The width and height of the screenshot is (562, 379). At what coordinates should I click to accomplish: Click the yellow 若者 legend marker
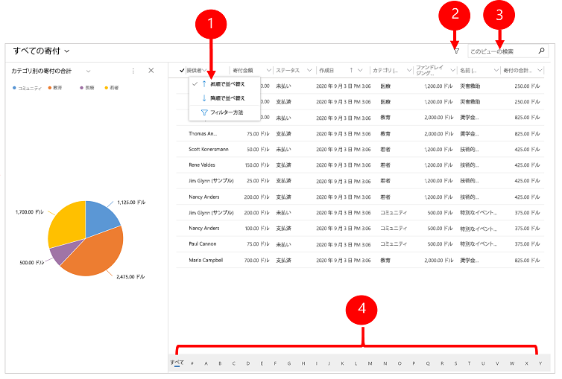coord(106,88)
